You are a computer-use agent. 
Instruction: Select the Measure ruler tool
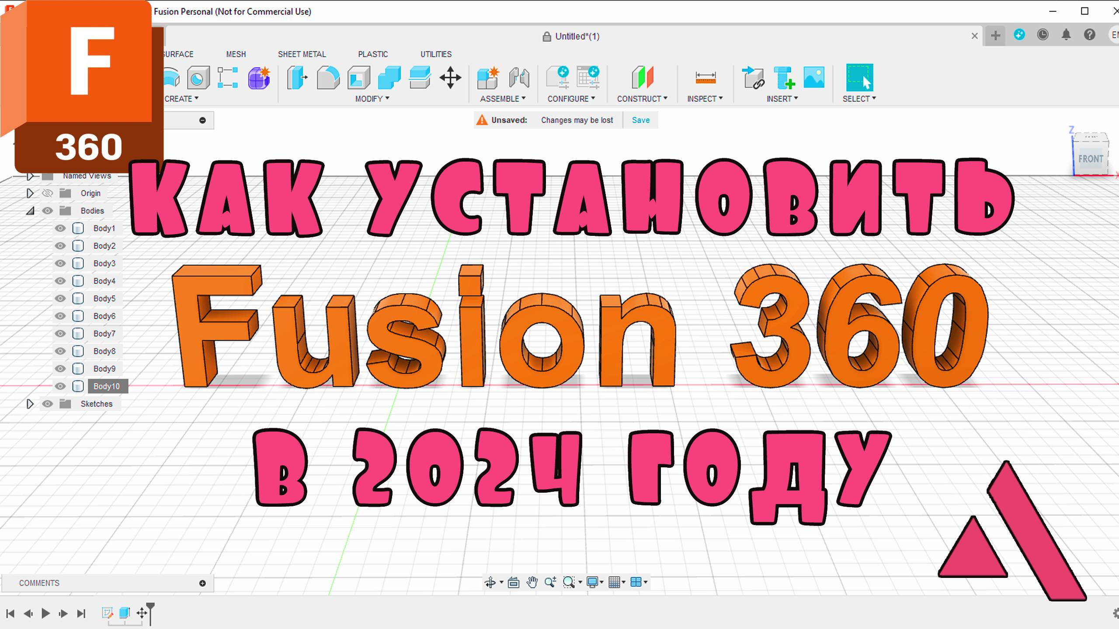(705, 78)
